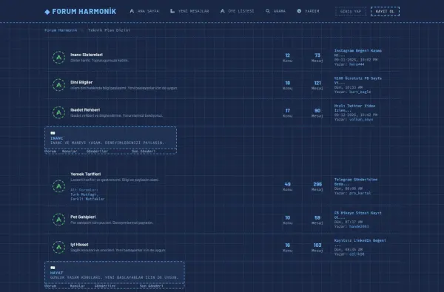The image size is (444, 292).
Task: Open the Inanc Sistemleri forum
Action: click(87, 55)
